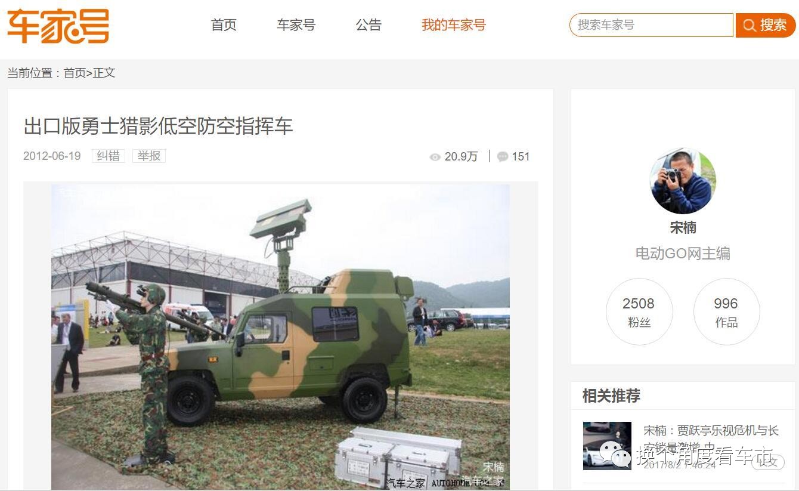
Task: Open the 2508 粉丝 followers circle
Action: click(639, 311)
